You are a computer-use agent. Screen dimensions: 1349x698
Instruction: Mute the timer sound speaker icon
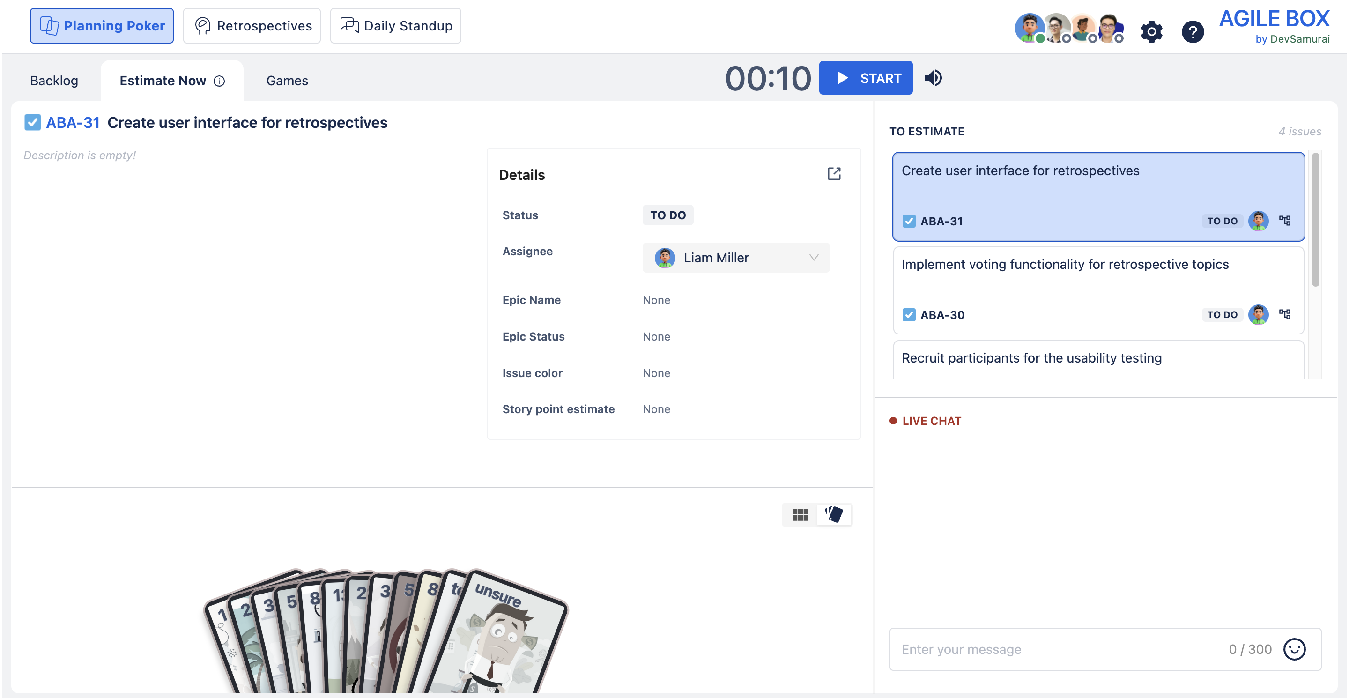[933, 78]
